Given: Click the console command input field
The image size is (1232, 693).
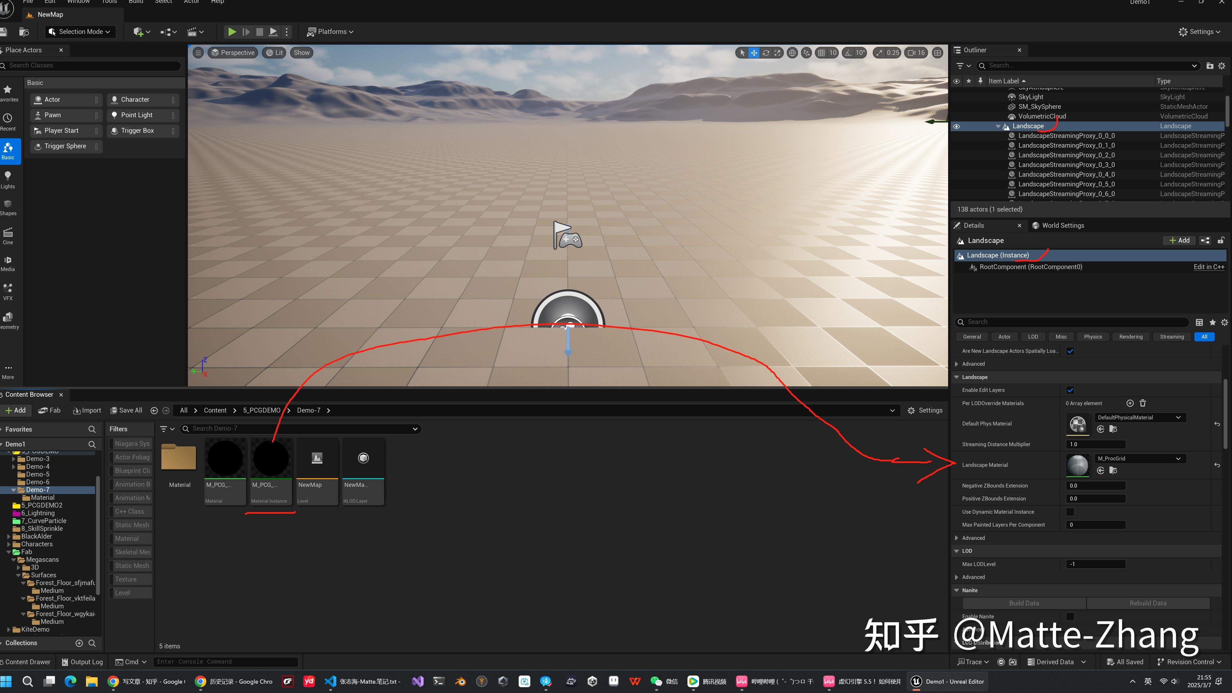Looking at the screenshot, I should [x=225, y=661].
